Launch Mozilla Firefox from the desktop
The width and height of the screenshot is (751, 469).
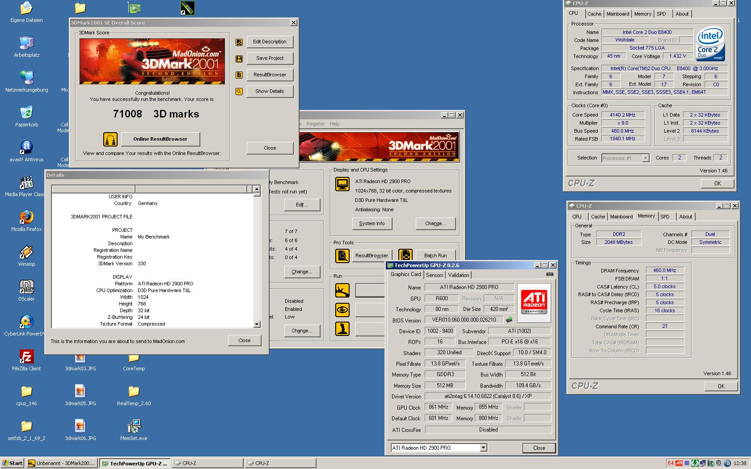pyautogui.click(x=26, y=221)
